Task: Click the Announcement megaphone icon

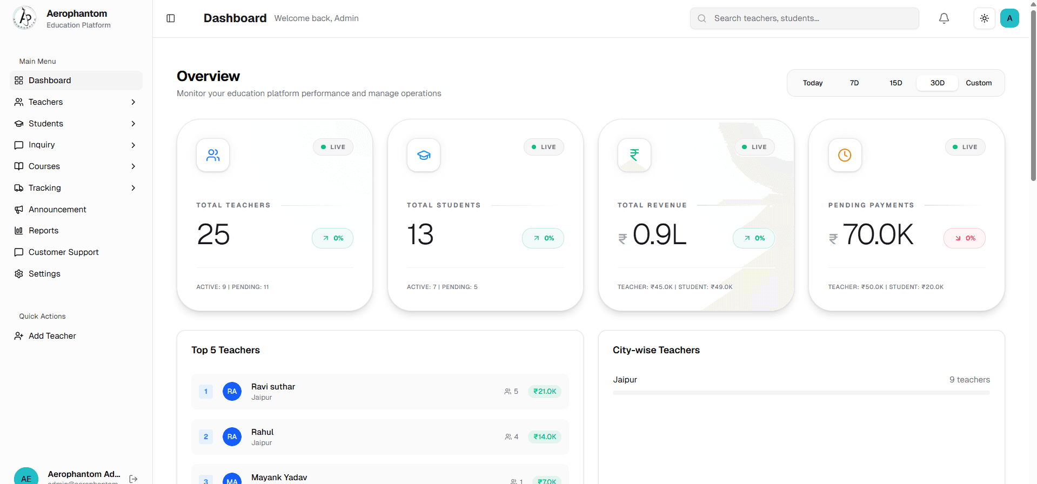Action: click(19, 210)
